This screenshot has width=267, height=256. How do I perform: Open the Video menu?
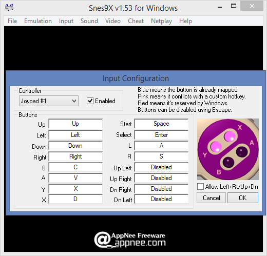(x=113, y=21)
